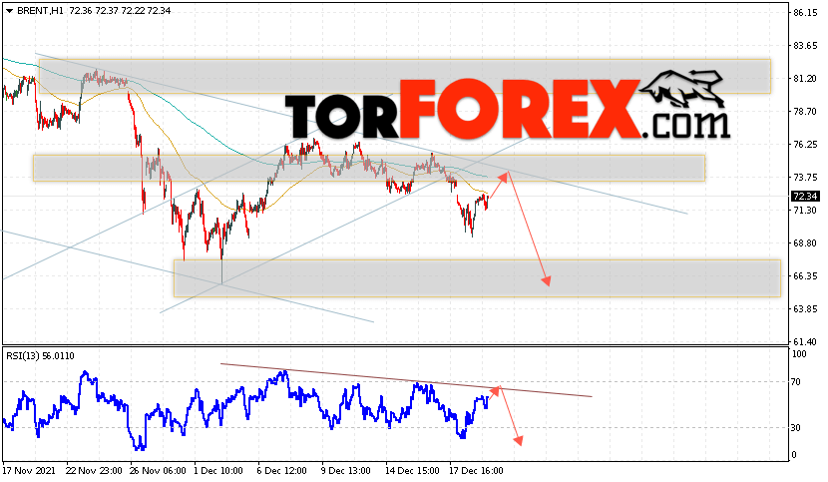
Task: Select the lower gray support zone near 66.35
Action: click(477, 278)
